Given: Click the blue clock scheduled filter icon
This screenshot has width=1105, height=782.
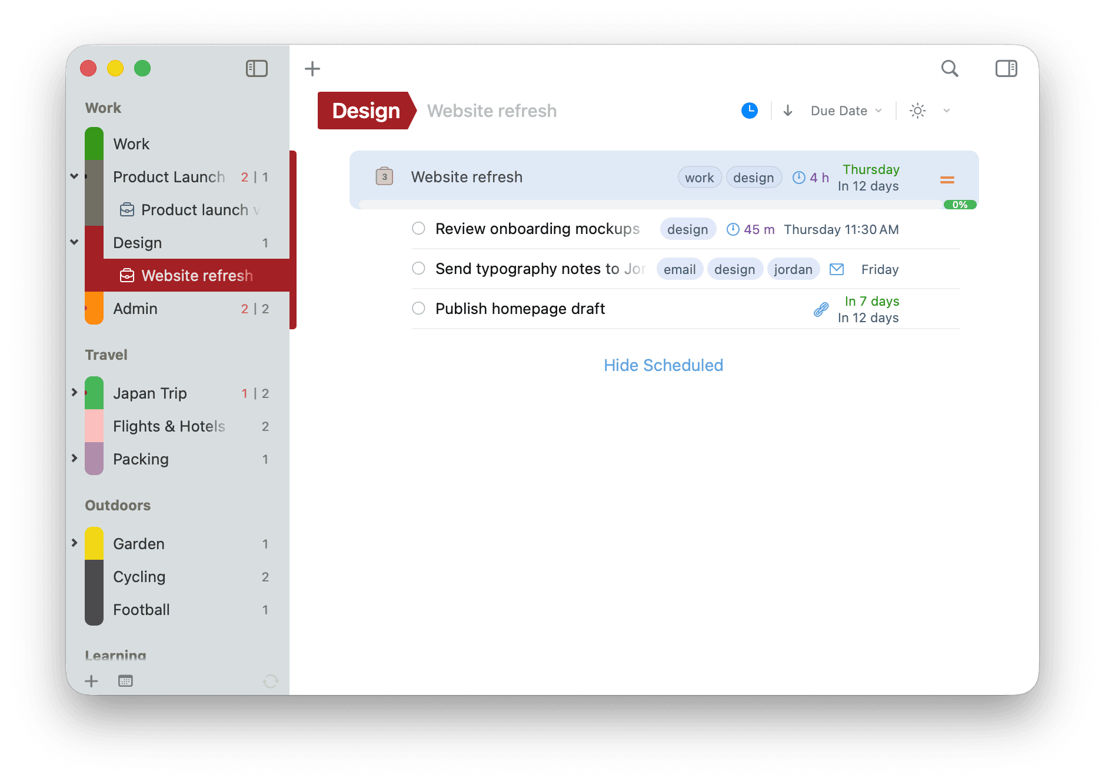Looking at the screenshot, I should tap(750, 111).
